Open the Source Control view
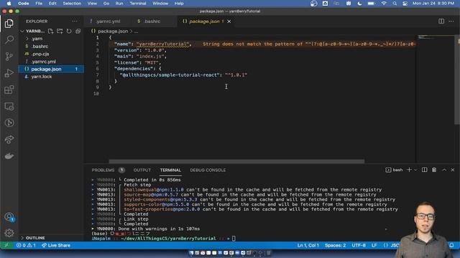 tap(9, 56)
